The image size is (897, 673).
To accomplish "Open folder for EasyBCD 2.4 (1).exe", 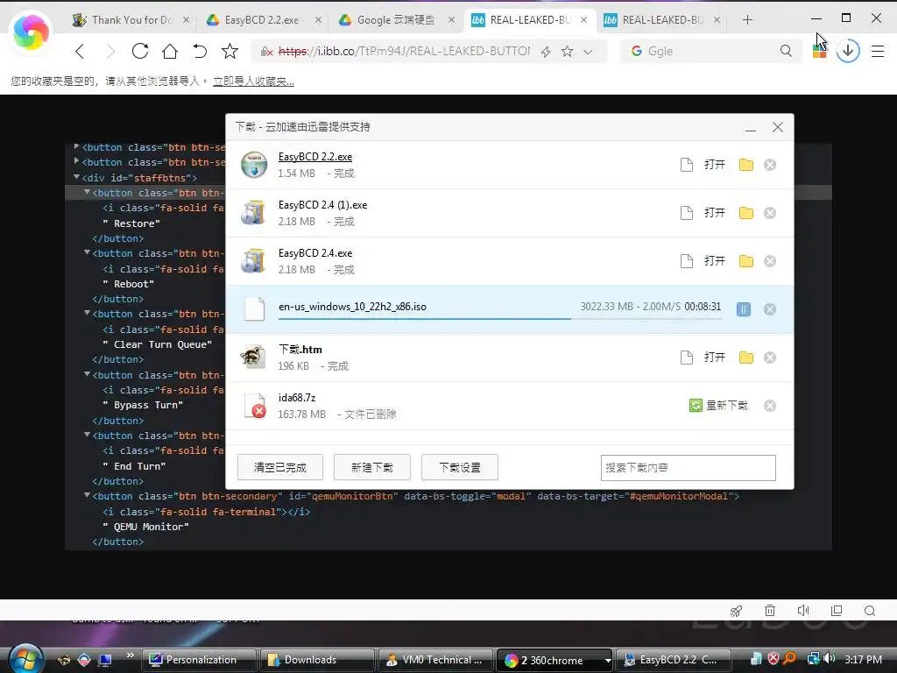I will click(x=746, y=213).
